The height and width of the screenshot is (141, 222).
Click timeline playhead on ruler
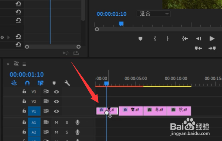(x=106, y=83)
